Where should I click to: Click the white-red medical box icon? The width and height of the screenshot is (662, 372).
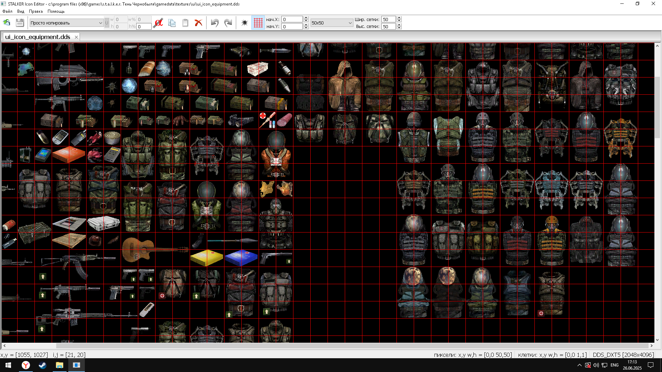click(257, 69)
